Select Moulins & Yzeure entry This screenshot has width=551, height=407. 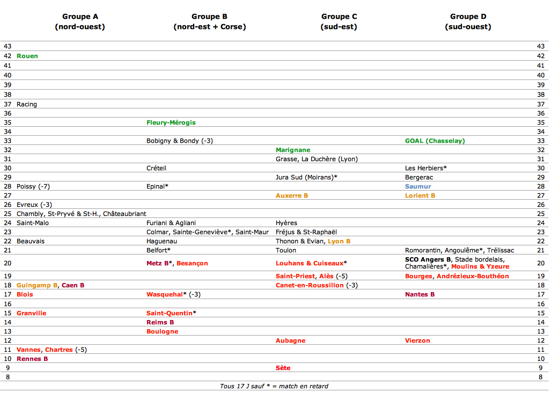coord(480,267)
